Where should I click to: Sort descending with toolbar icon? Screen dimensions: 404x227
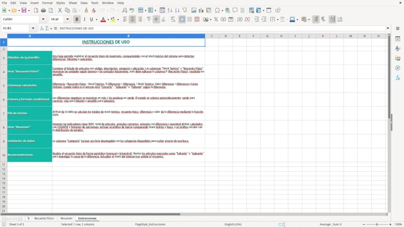(177, 10)
